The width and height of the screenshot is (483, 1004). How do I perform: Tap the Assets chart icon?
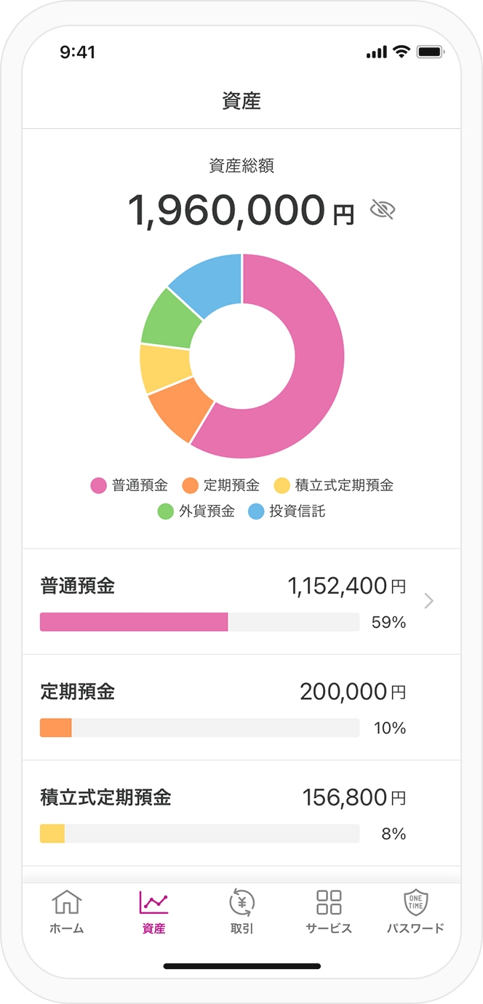[153, 902]
